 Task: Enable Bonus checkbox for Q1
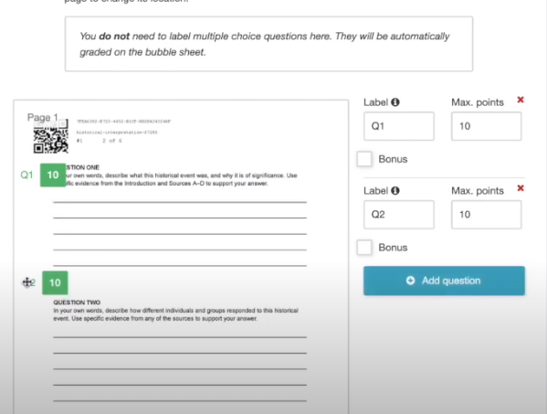(x=364, y=159)
